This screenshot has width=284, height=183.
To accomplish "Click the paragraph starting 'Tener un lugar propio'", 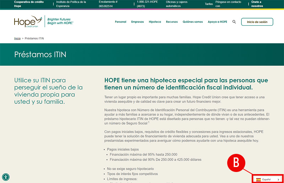I will point(184,99).
